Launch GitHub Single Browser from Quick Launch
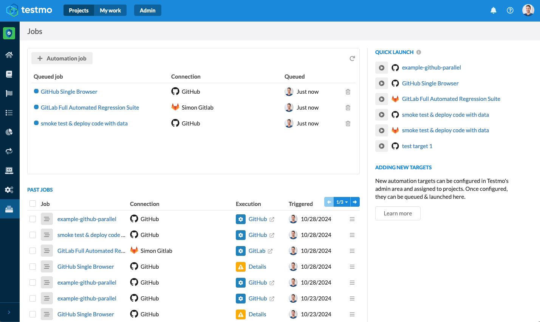This screenshot has width=540, height=322. [382, 84]
